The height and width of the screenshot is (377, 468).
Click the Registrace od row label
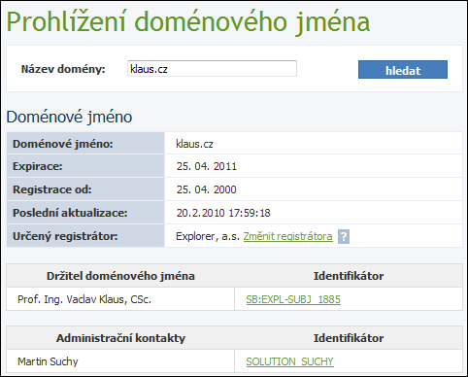coord(52,189)
